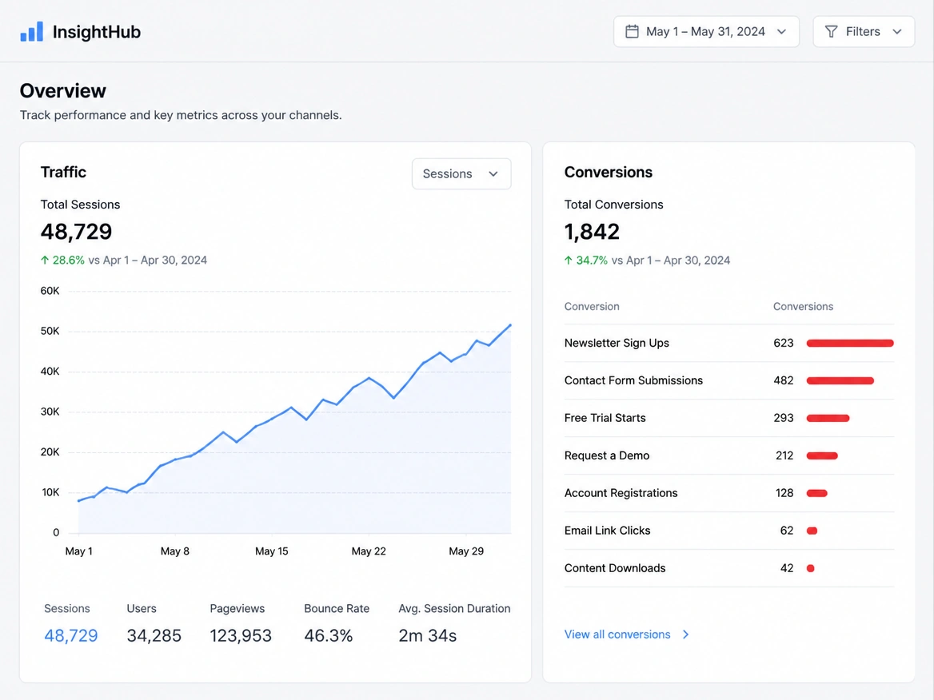This screenshot has height=700, width=934.
Task: Click the Free Trial Starts row label
Action: pyautogui.click(x=605, y=418)
